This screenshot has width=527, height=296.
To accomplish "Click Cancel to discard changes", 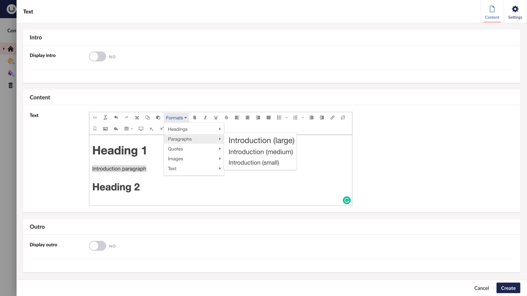I will 481,288.
